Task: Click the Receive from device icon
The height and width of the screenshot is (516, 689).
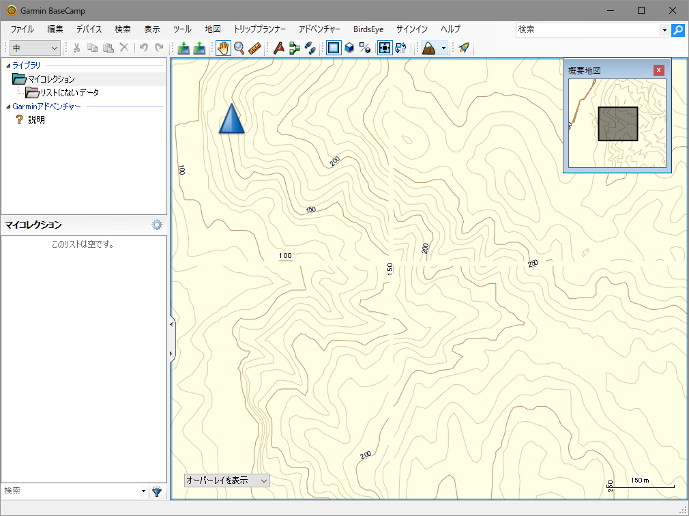Action: click(x=199, y=48)
